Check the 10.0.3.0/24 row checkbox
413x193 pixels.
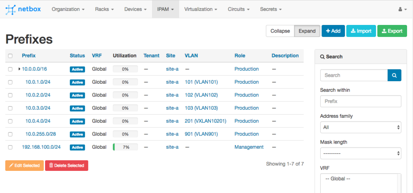(10, 108)
